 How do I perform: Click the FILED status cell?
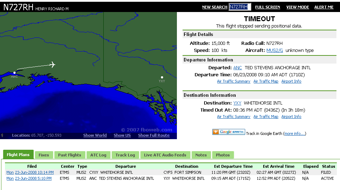[326, 172]
